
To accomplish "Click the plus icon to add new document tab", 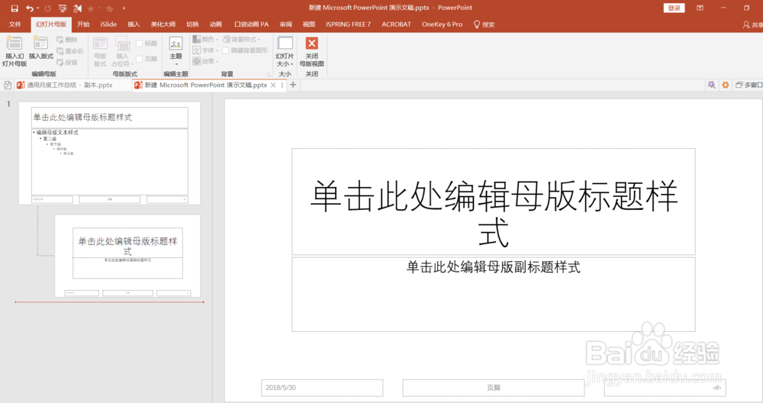I will [293, 85].
